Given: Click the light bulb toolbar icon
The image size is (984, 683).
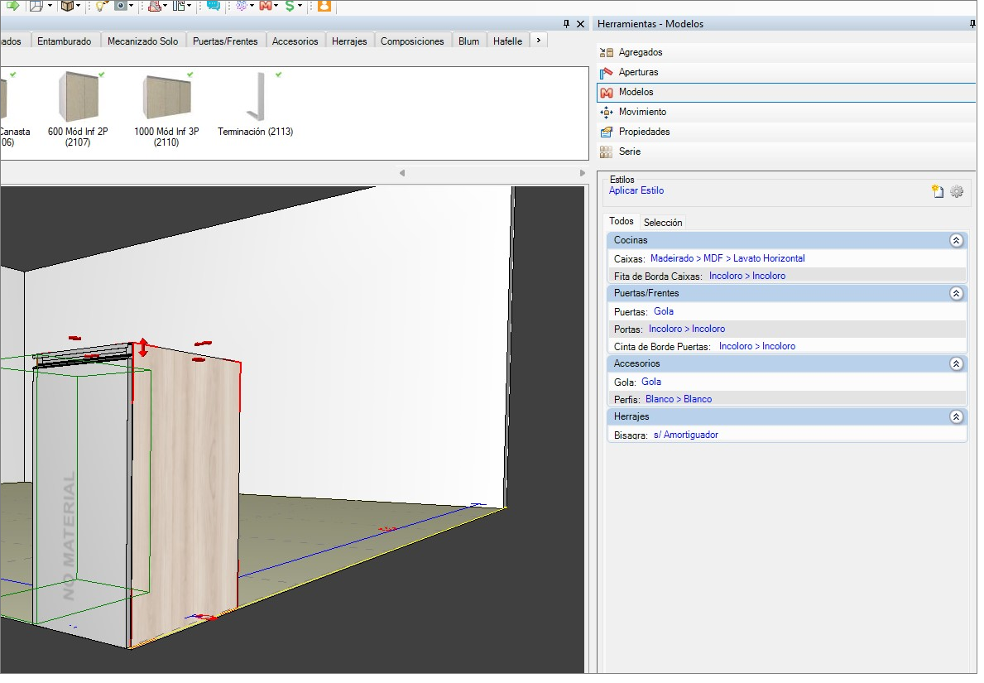Looking at the screenshot, I should click(100, 6).
